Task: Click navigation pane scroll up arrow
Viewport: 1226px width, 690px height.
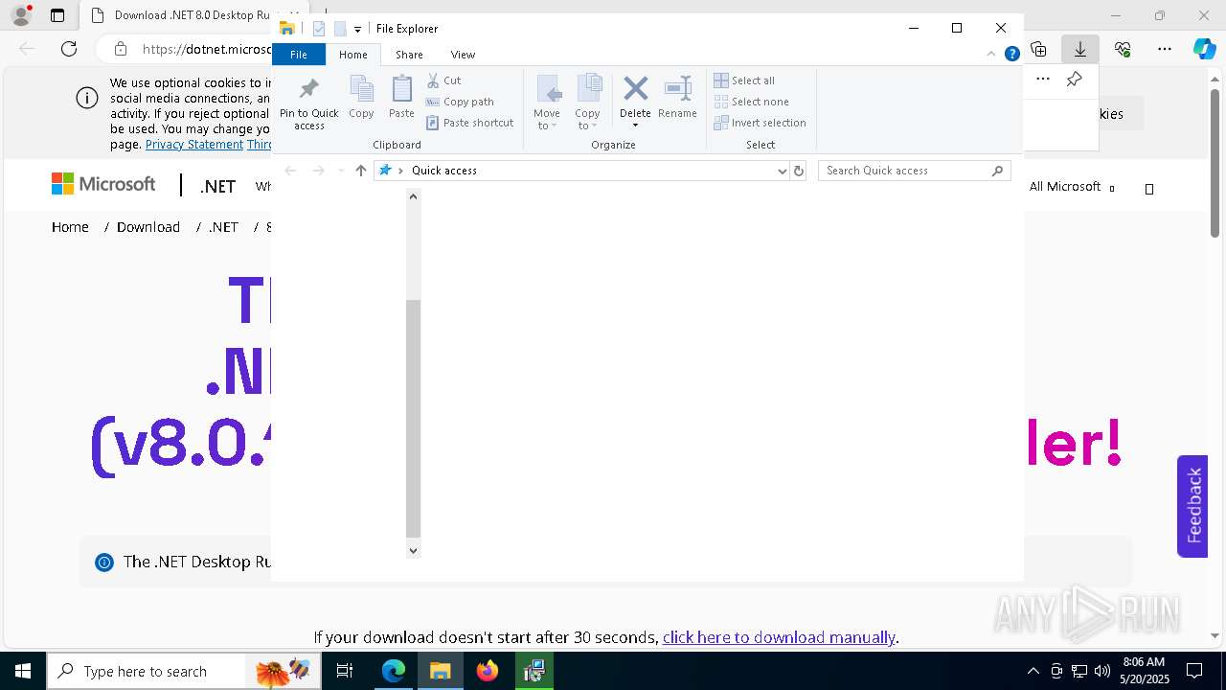Action: pyautogui.click(x=413, y=196)
